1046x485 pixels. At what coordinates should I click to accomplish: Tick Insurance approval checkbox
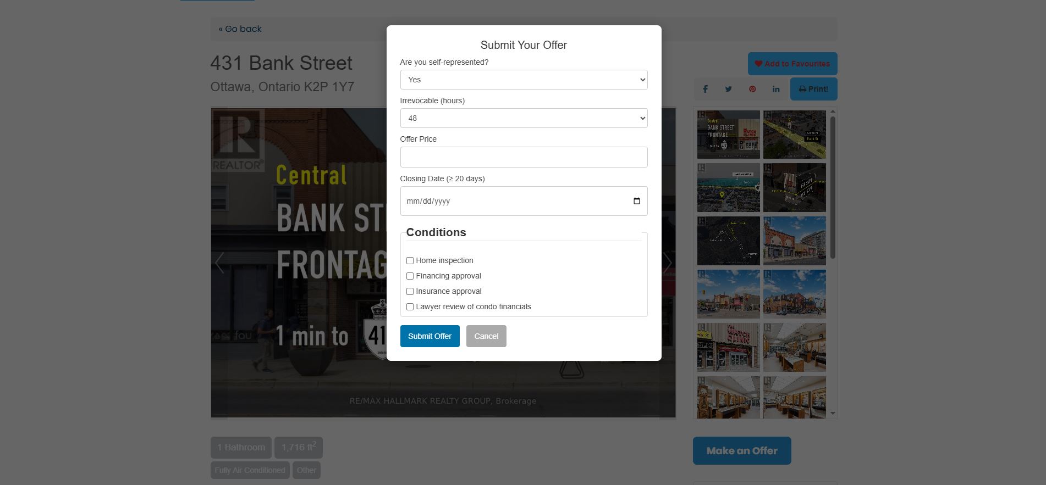pyautogui.click(x=410, y=291)
